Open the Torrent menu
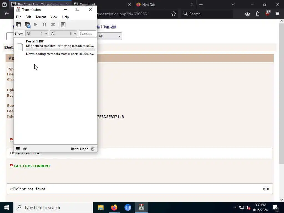 click(41, 17)
